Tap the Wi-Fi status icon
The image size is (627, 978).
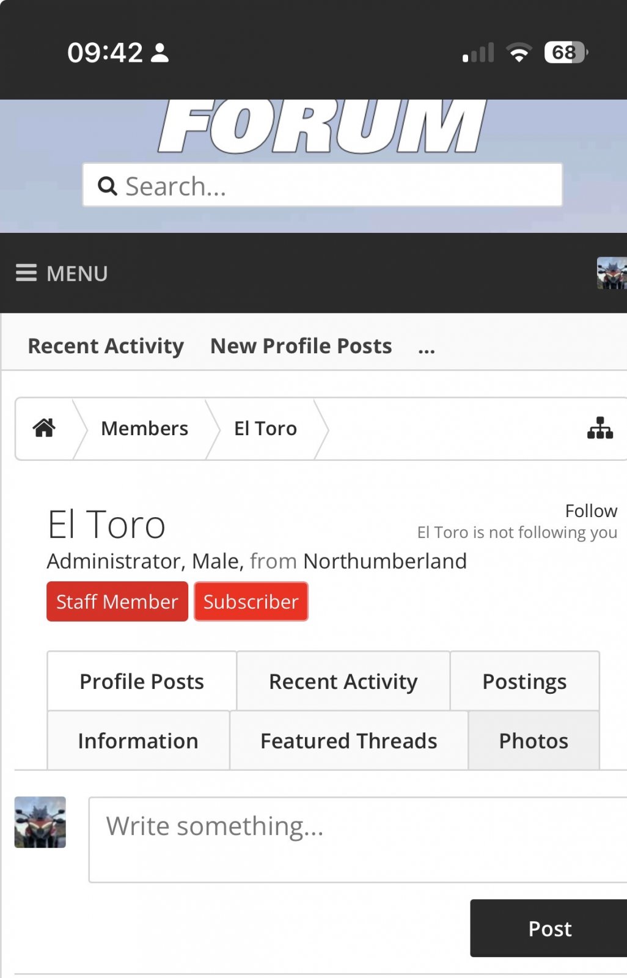[x=519, y=53]
